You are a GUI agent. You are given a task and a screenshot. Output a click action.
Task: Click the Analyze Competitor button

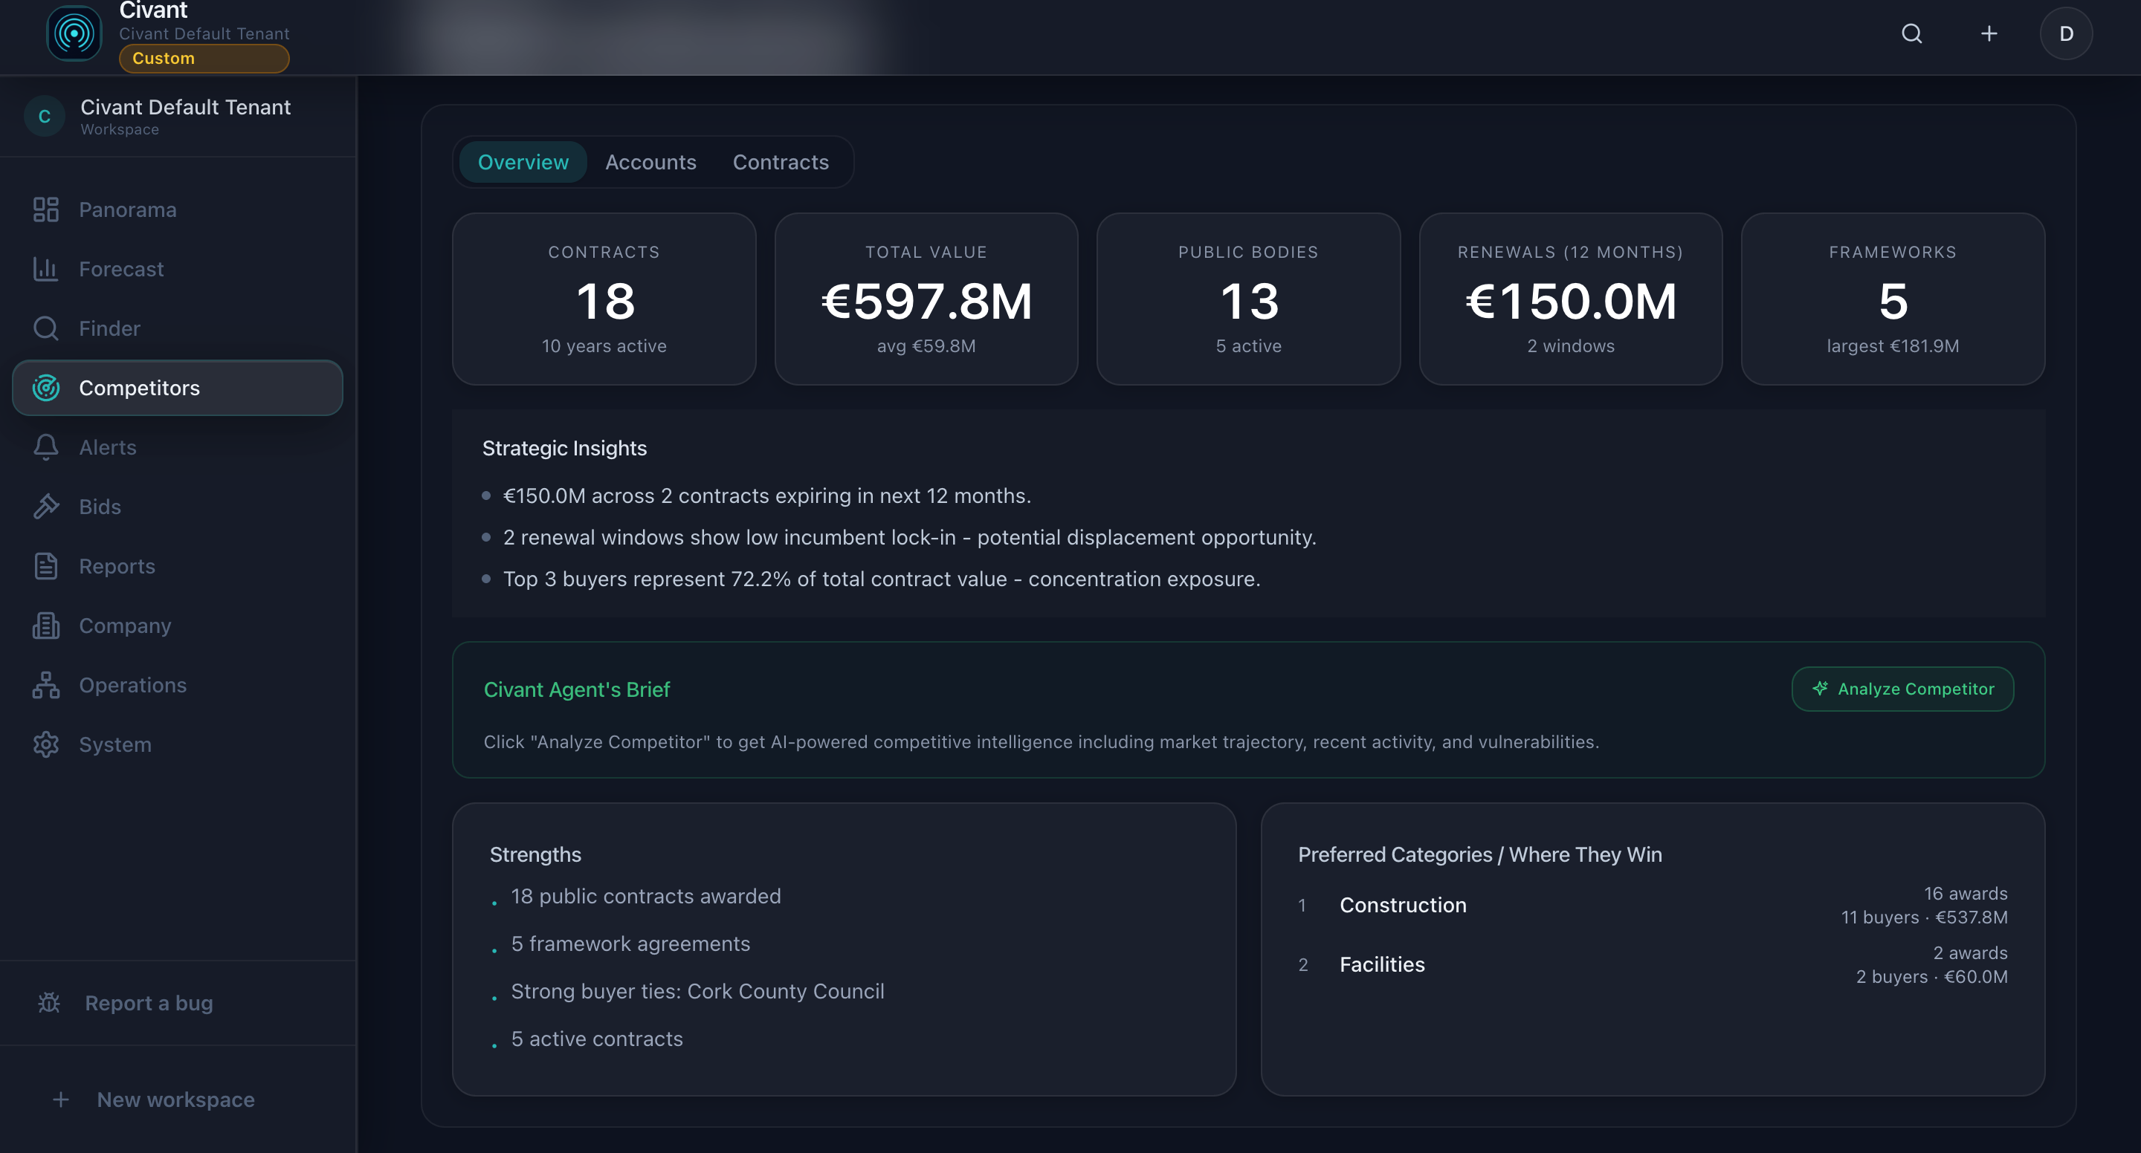click(x=1902, y=689)
